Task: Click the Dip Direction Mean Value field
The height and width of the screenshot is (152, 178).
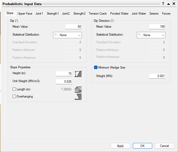Action: coord(157,27)
